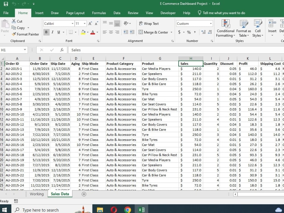This screenshot has height=213, width=284.
Task: Toggle Italic formatting
Action: pyautogui.click(x=53, y=32)
